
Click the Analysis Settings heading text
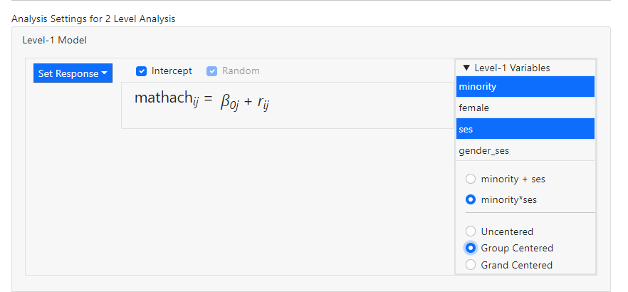pyautogui.click(x=93, y=19)
